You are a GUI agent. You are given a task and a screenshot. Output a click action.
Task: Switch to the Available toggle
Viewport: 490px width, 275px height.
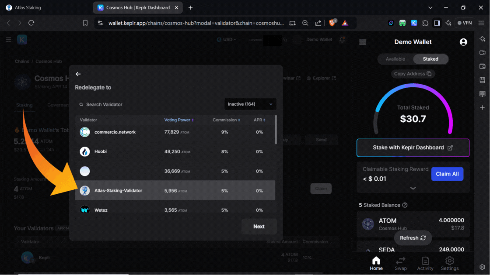click(x=395, y=59)
